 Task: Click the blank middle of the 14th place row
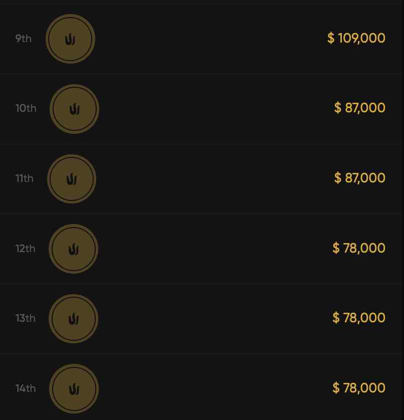[211, 388]
